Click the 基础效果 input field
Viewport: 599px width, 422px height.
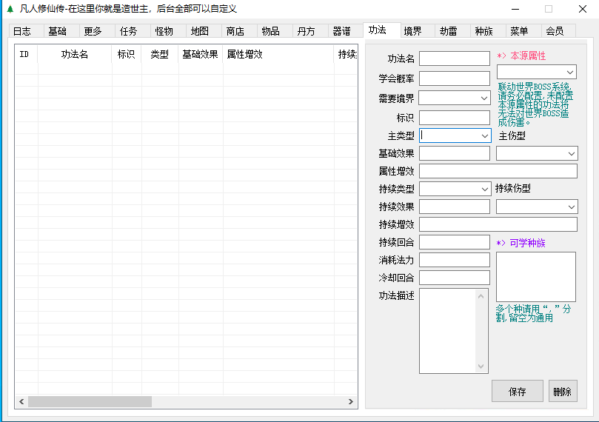455,153
